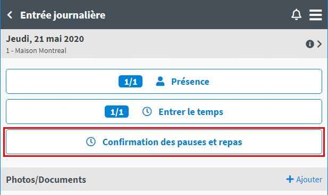Click the Photos/Documents section header
Image resolution: width=328 pixels, height=195 pixels.
click(46, 180)
